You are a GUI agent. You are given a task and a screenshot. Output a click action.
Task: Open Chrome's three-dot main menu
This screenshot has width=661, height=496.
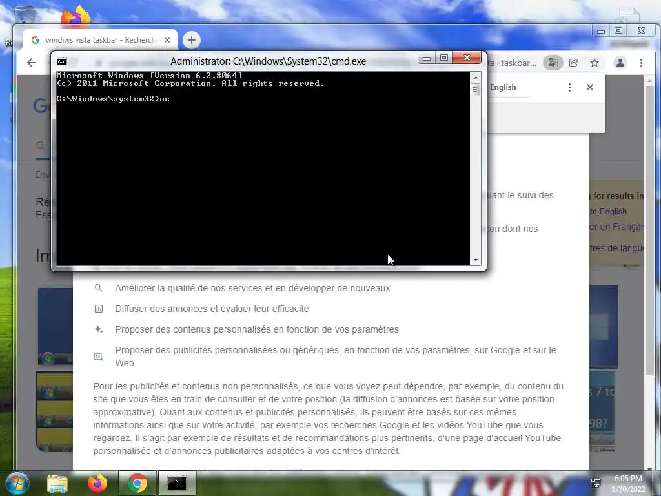click(x=641, y=63)
